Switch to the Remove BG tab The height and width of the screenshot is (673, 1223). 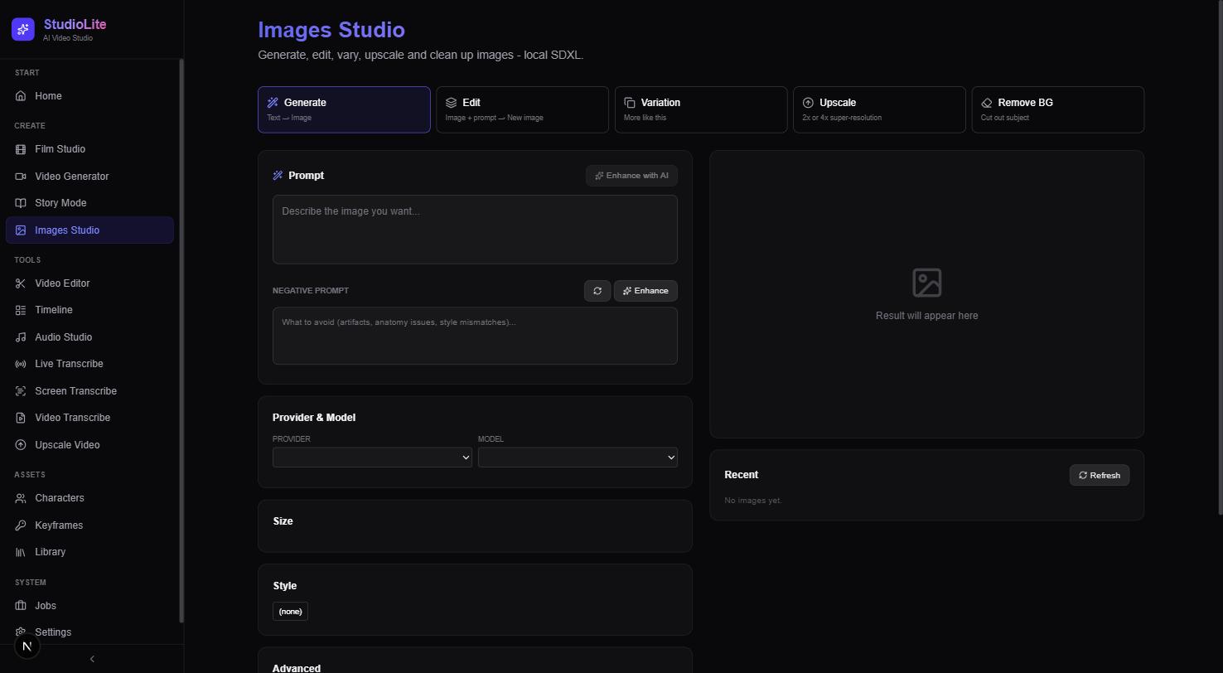click(x=1058, y=109)
